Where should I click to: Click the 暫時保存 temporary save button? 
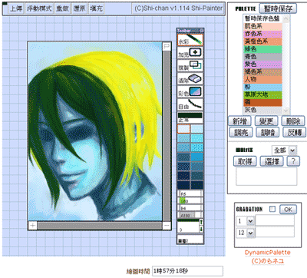coord(278,8)
